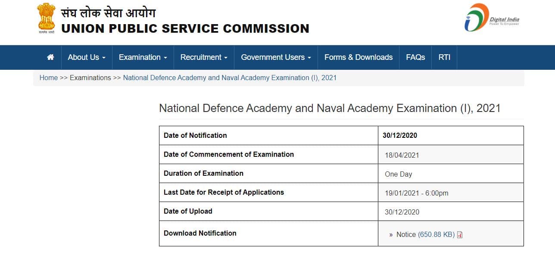Click the page heading for NDA Examination (I), 2021
Viewport: 555px width, 258px height.
(330, 108)
